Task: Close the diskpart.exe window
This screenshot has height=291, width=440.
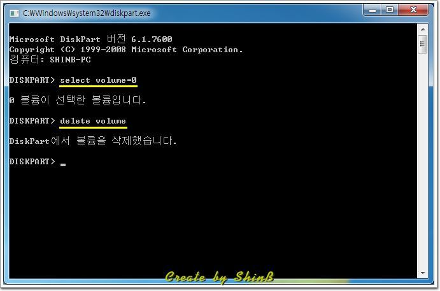Action: tap(413, 10)
